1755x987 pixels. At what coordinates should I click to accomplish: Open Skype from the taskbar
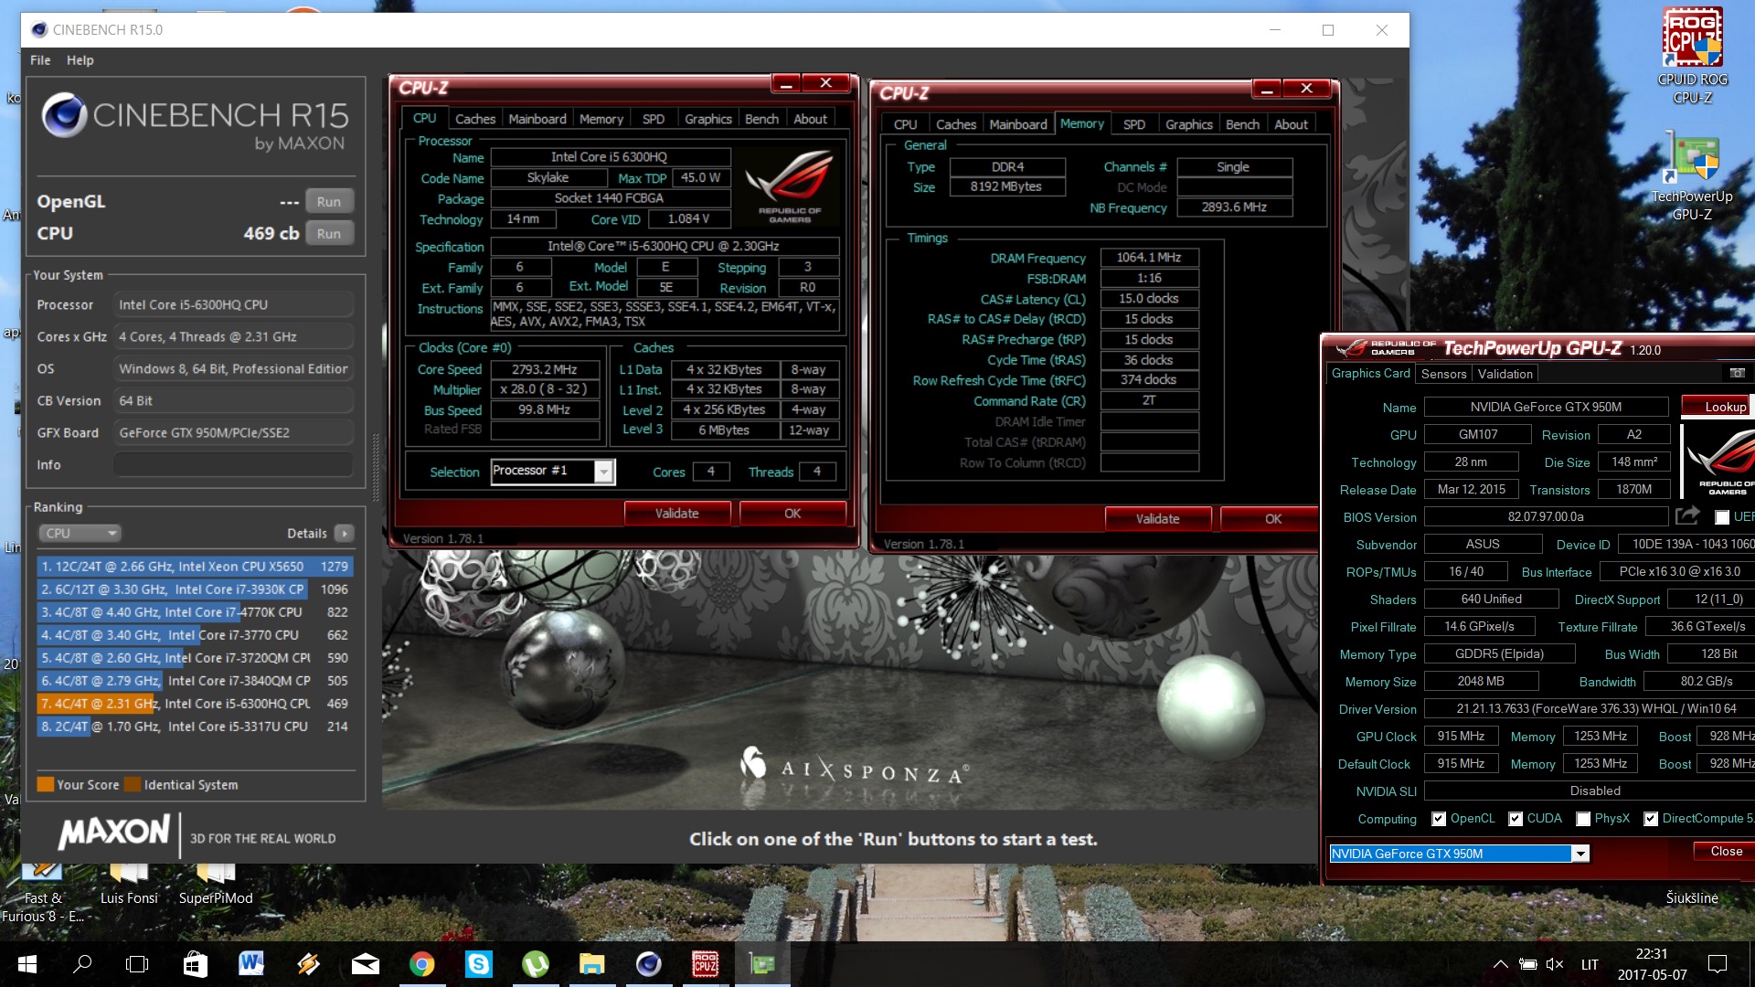[x=478, y=964]
